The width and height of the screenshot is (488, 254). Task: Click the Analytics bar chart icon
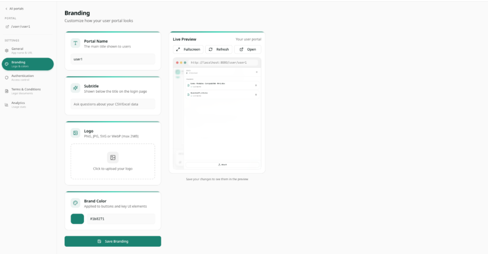click(x=6, y=105)
